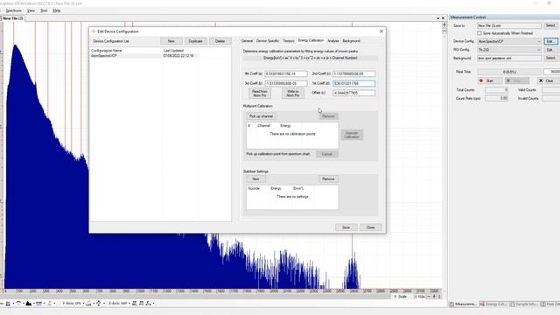
Task: Switch to the General tab in dialog
Action: coord(247,41)
